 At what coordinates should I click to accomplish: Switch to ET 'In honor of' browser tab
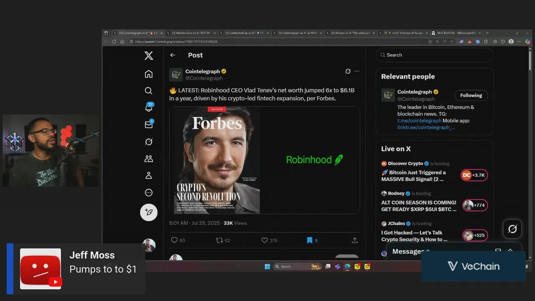point(403,33)
